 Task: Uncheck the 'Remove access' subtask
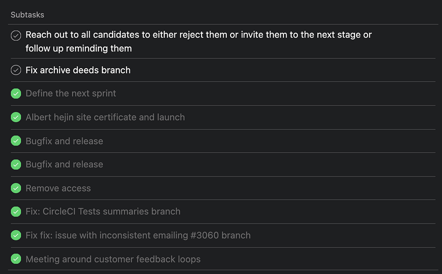(16, 188)
